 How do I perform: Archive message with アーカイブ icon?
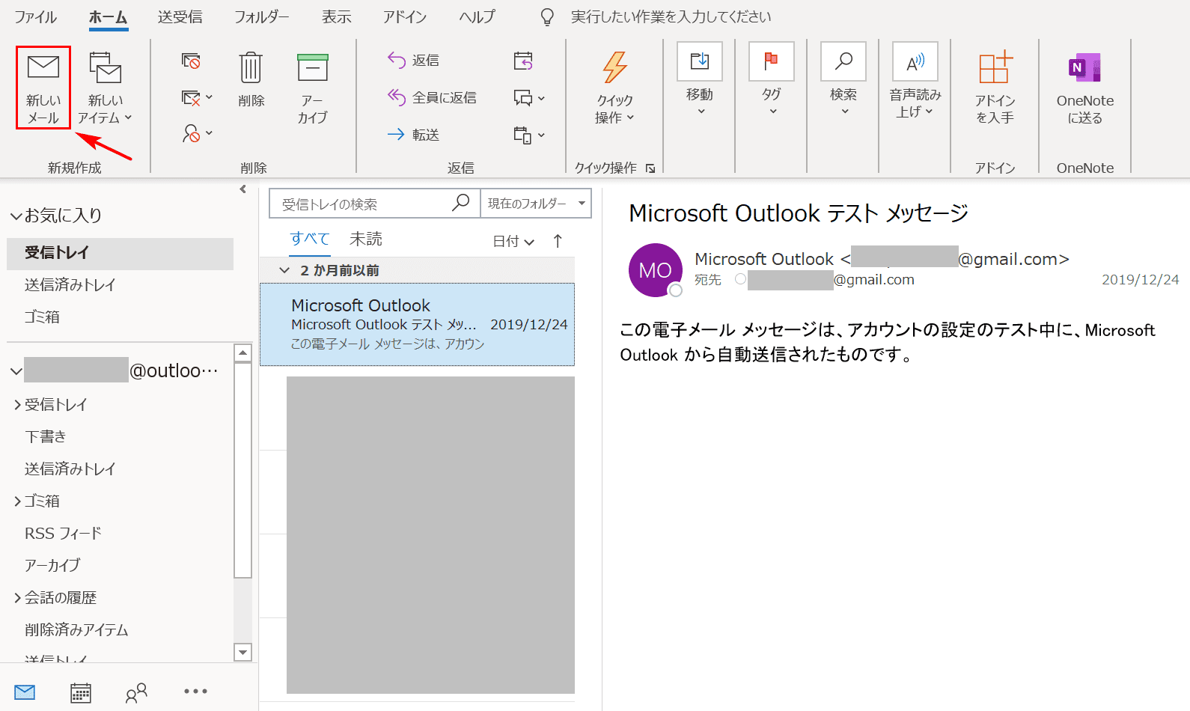pyautogui.click(x=312, y=69)
